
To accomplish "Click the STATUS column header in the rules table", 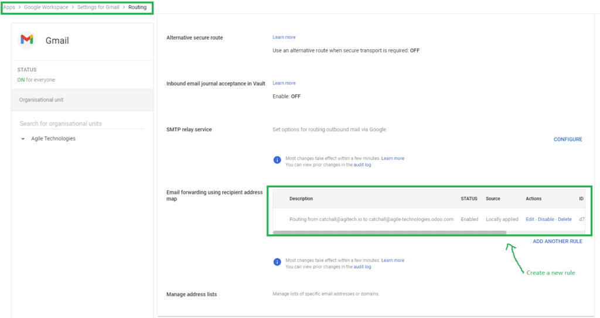I will 469,199.
